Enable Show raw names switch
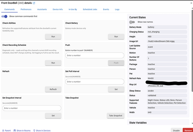 click(x=132, y=22)
